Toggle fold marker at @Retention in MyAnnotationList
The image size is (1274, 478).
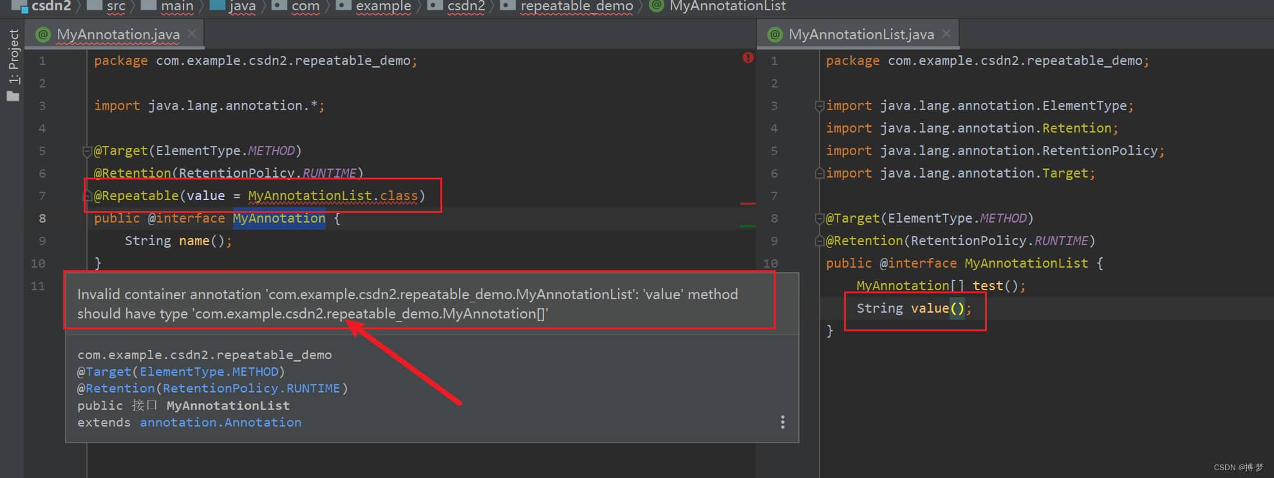819,241
